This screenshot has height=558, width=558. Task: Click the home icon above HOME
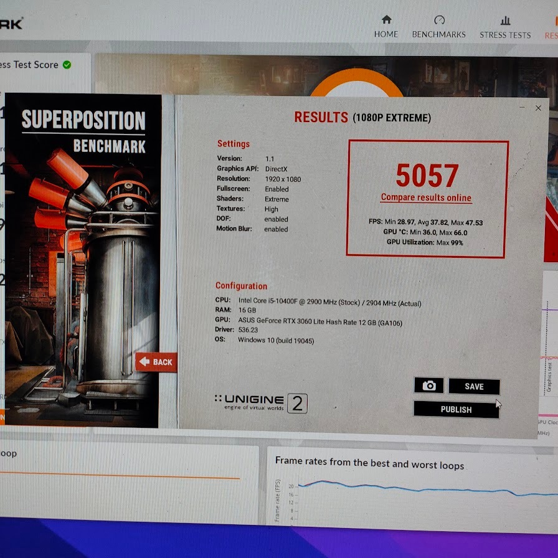click(x=387, y=19)
